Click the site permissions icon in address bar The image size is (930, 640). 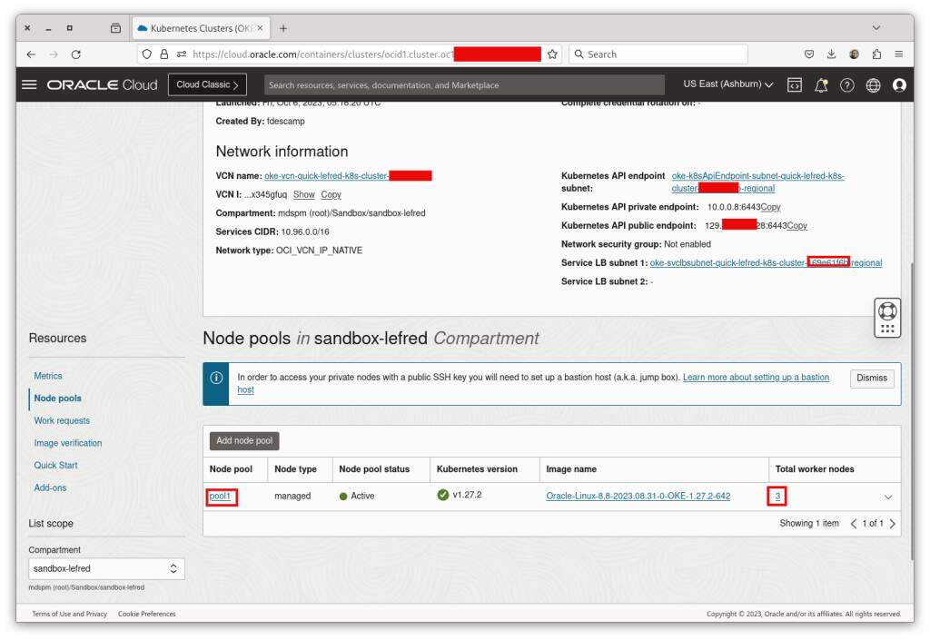(x=182, y=54)
